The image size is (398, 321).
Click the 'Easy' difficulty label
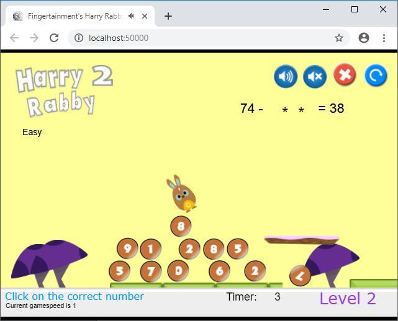tap(32, 132)
